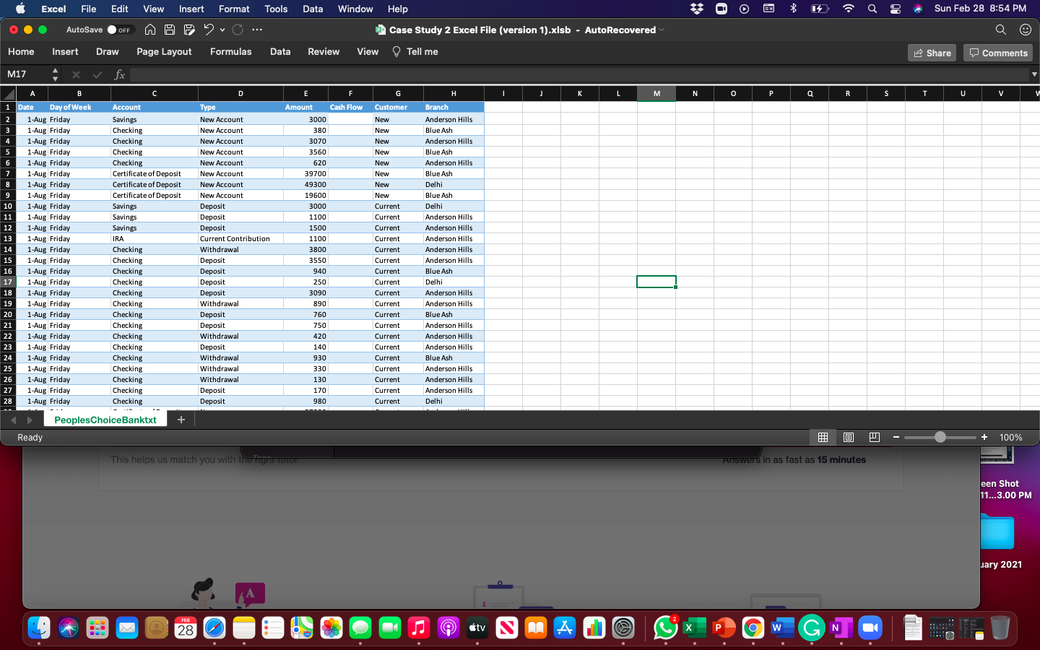The image size is (1040, 650).
Task: Open Page Layout view from the status bar
Action: pyautogui.click(x=849, y=437)
